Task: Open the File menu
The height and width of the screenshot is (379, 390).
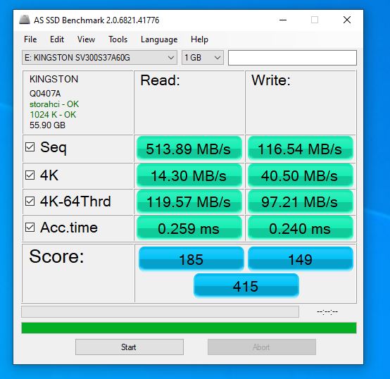Action: [x=30, y=39]
